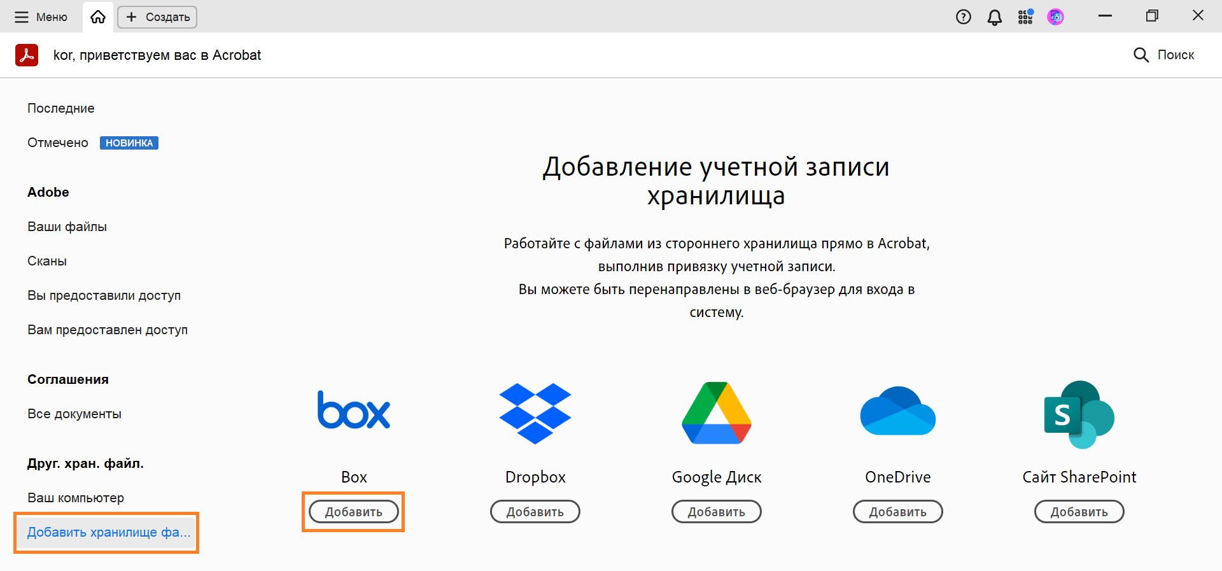Minimize the Acrobat window

tap(1106, 16)
